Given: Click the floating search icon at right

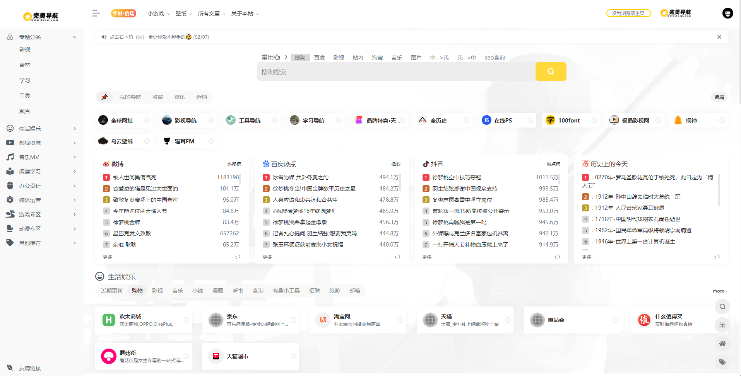Looking at the screenshot, I should tap(722, 307).
